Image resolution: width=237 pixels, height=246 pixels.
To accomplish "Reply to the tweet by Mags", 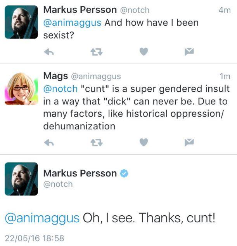I will coord(49,143).
